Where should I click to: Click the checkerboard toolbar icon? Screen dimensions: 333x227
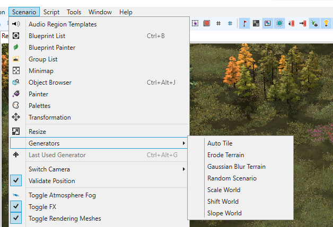point(256,23)
